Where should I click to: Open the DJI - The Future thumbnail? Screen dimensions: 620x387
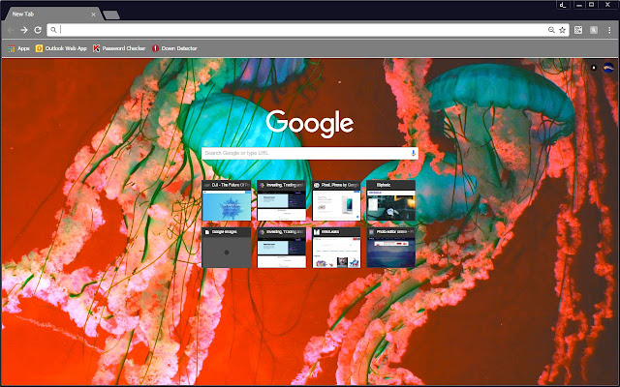[226, 200]
